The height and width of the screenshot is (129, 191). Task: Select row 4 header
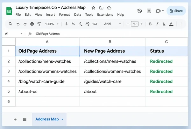9,81
